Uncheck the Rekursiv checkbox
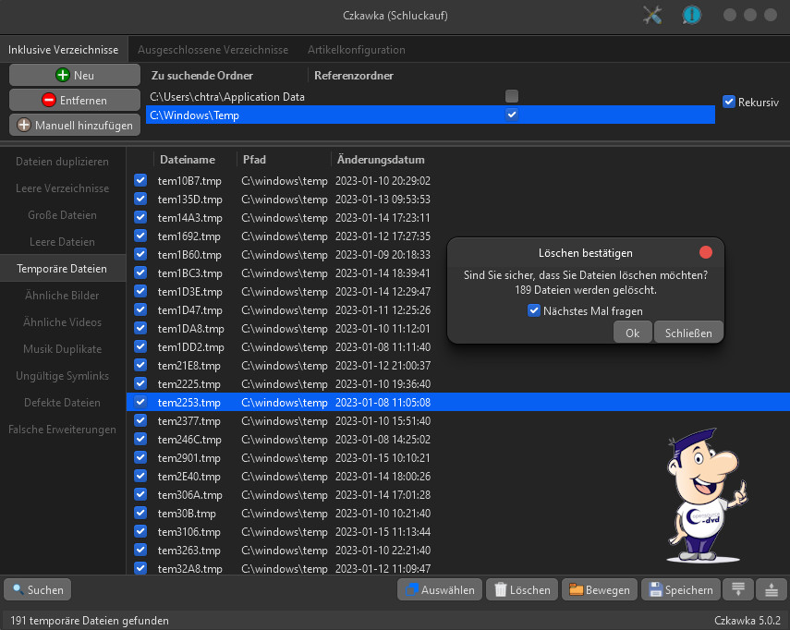Viewport: 790px width, 630px height. coord(729,102)
